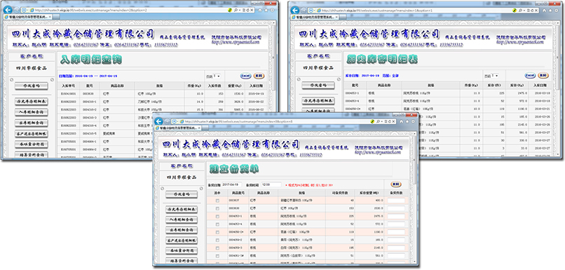Click address bar refresh icon in 入库明细查询 window
The height and width of the screenshot is (270, 565).
click(x=247, y=10)
